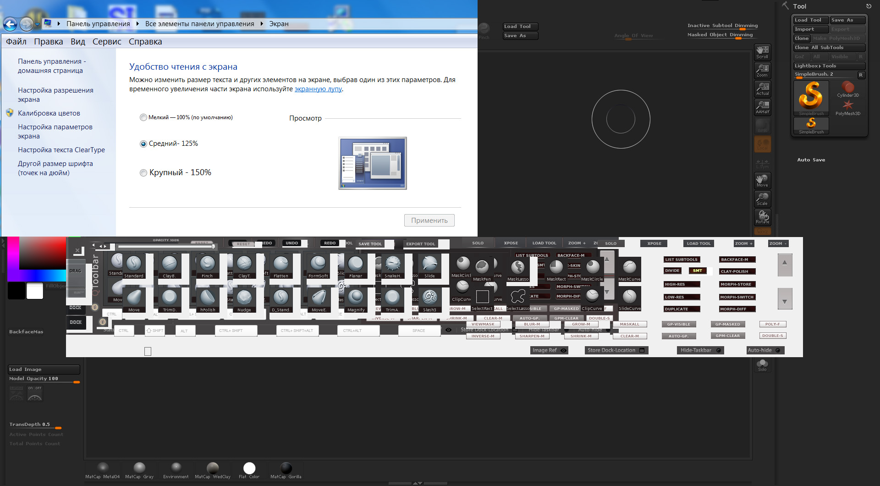
Task: Click the экранную лупу link
Action: 318,89
